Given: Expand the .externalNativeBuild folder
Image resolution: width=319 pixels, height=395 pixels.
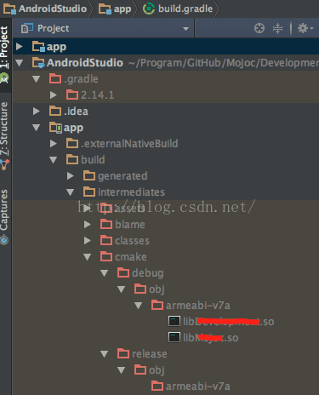Looking at the screenshot, I should (x=53, y=143).
